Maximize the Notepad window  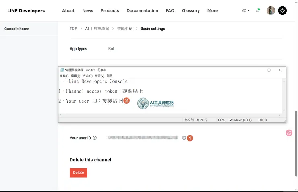[x=269, y=70]
